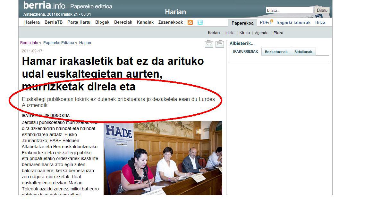Viewport: 390px width, 207px height.
Task: Click the Papereko Edizioa breadcrumb link
Action: click(x=58, y=43)
